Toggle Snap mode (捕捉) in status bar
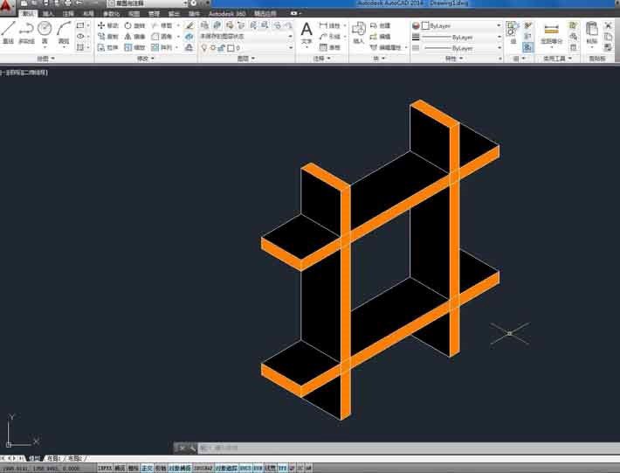620x473 pixels. click(x=120, y=469)
